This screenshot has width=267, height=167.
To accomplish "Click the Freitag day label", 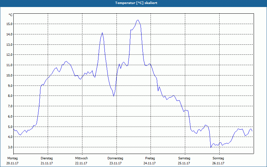I will tap(150, 158).
